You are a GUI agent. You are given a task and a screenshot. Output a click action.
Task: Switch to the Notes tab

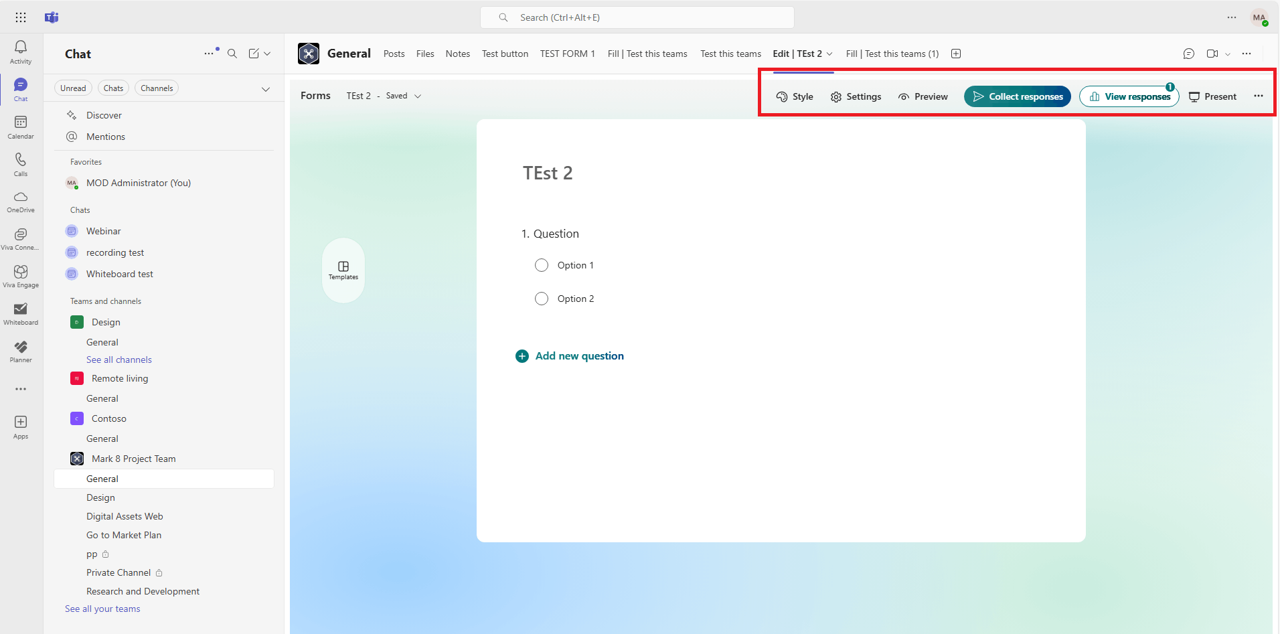pos(458,54)
